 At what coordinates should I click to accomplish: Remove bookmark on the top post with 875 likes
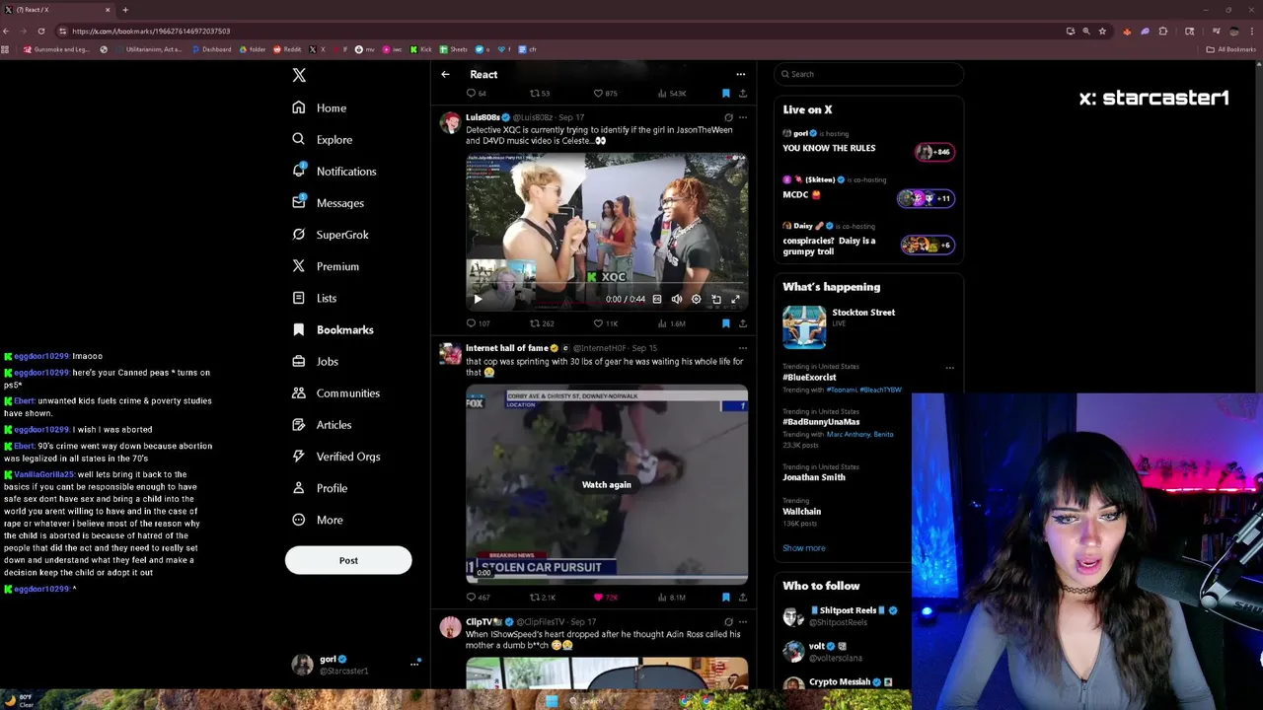coord(726,94)
